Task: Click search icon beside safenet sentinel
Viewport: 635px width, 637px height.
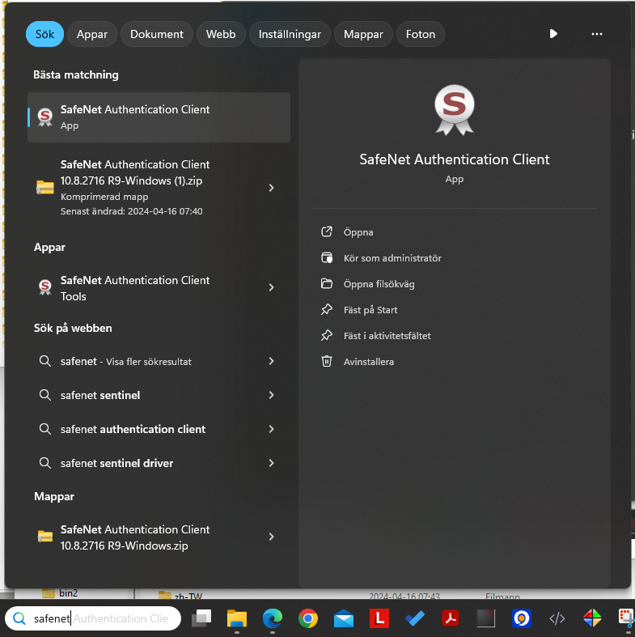Action: click(45, 395)
